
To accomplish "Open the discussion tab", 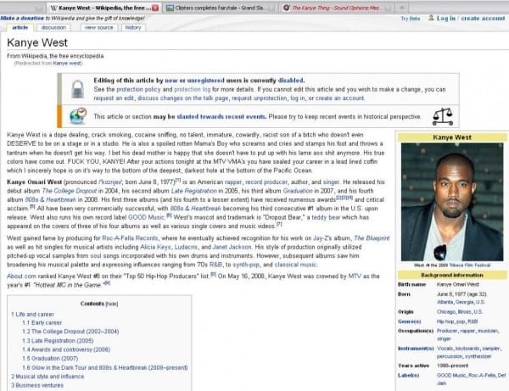I will coord(53,28).
